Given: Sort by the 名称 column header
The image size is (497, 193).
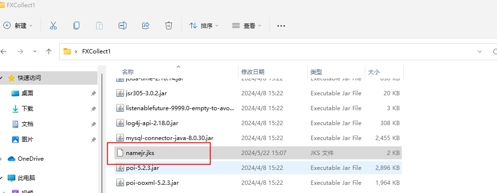Looking at the screenshot, I should click(128, 72).
